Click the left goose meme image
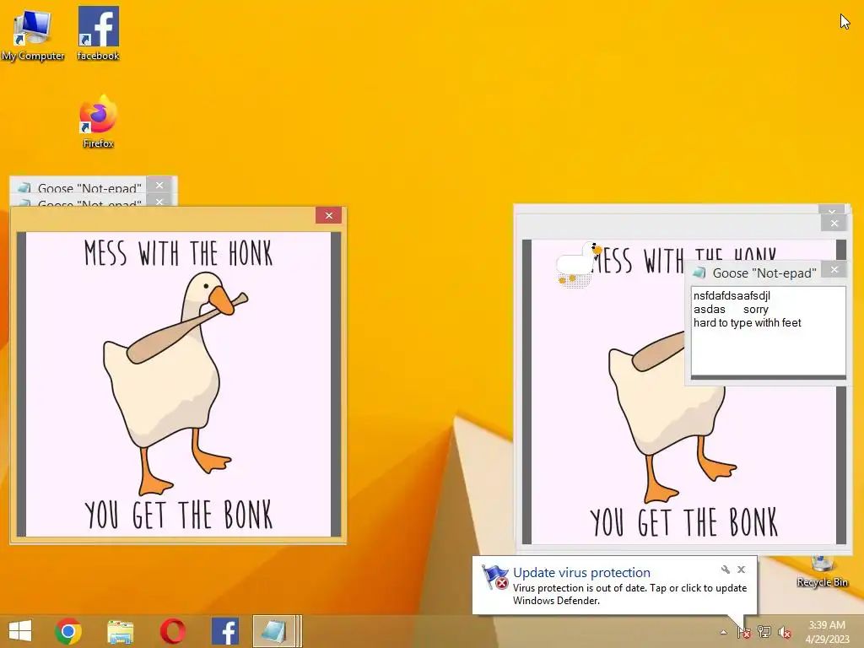Viewport: 864px width, 648px height. coord(179,384)
